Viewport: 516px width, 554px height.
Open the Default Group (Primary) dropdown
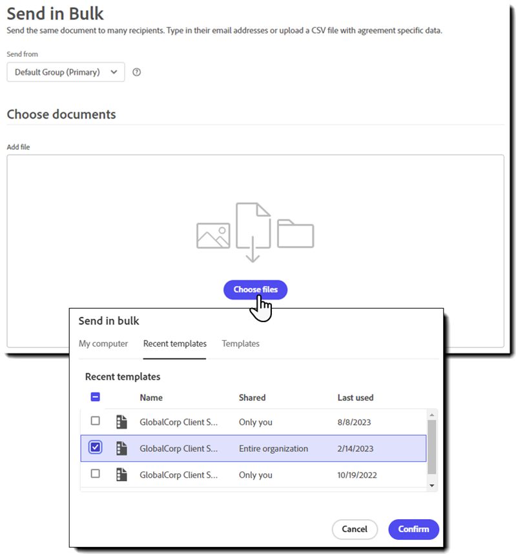click(66, 72)
